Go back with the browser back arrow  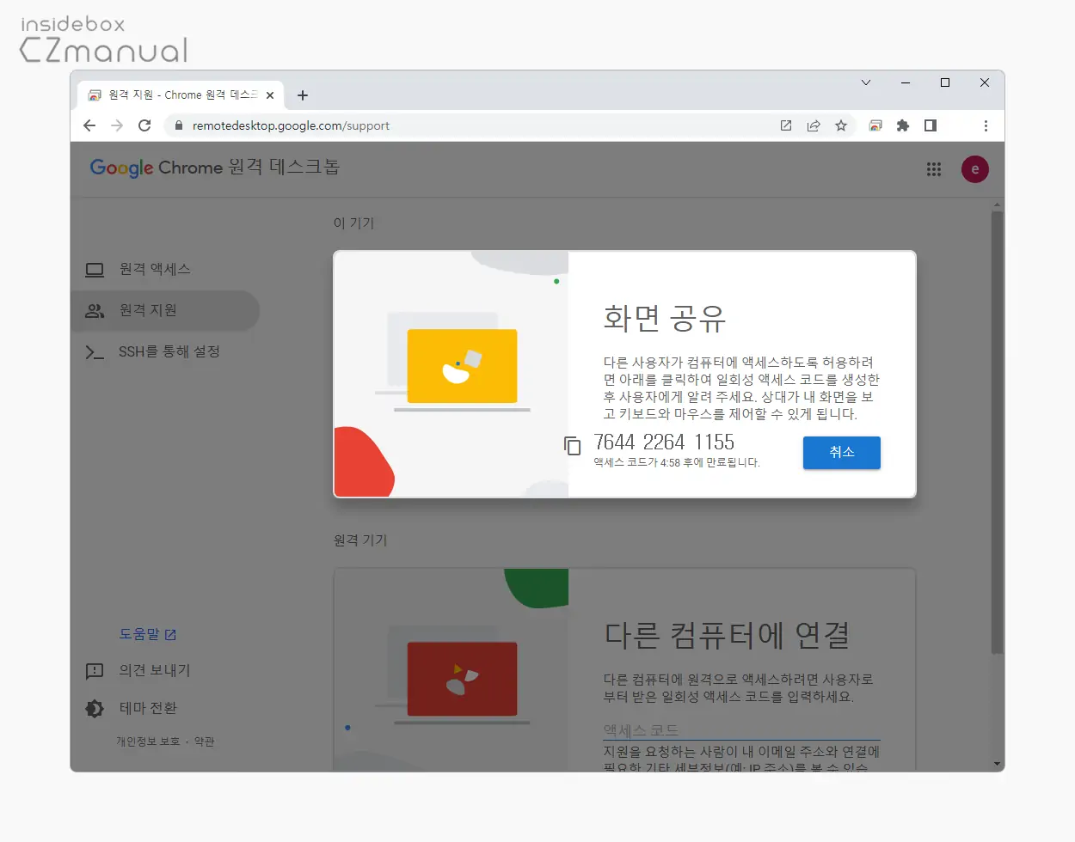89,125
